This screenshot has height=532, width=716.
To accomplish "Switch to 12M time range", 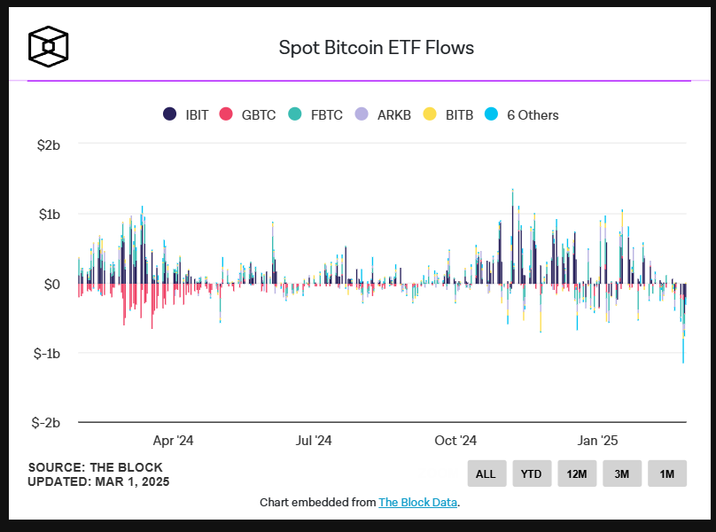I will click(576, 473).
